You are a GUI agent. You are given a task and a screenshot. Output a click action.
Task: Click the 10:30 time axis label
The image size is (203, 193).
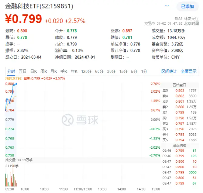coord(44,189)
